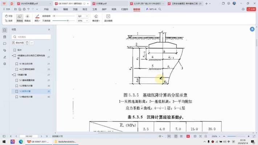Image resolution: width=258 pixels, height=145 pixels.
Task: Close the 书签 bookmark panel
Action: pos(49,30)
